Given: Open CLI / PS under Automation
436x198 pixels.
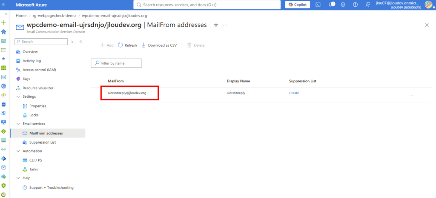Looking at the screenshot, I should tap(32, 160).
